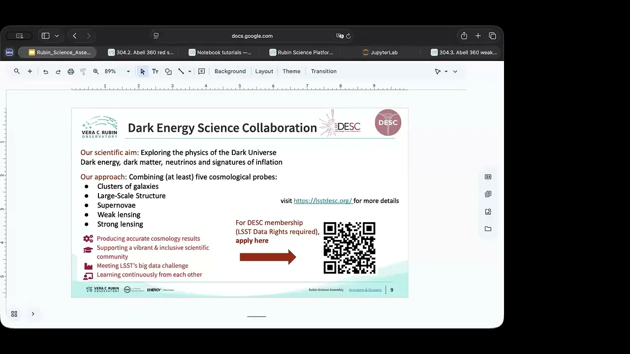Screen dimensions: 630x354
Task: Click the zoom magnifier tool icon
Action: tap(96, 71)
